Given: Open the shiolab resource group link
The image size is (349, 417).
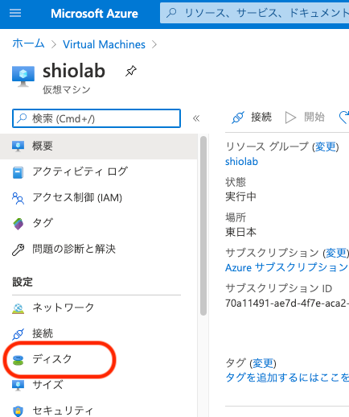Looking at the screenshot, I should coord(241,162).
